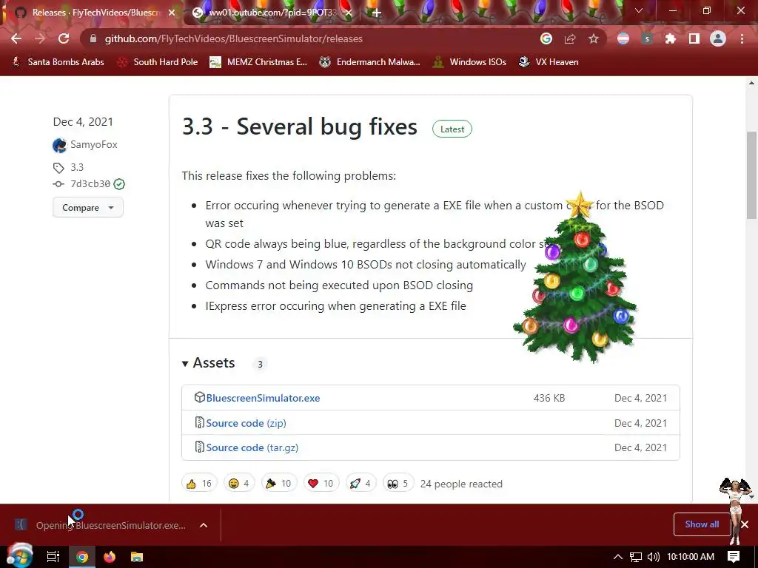Open the Windows Start menu
This screenshot has height=568, width=758.
[x=20, y=557]
